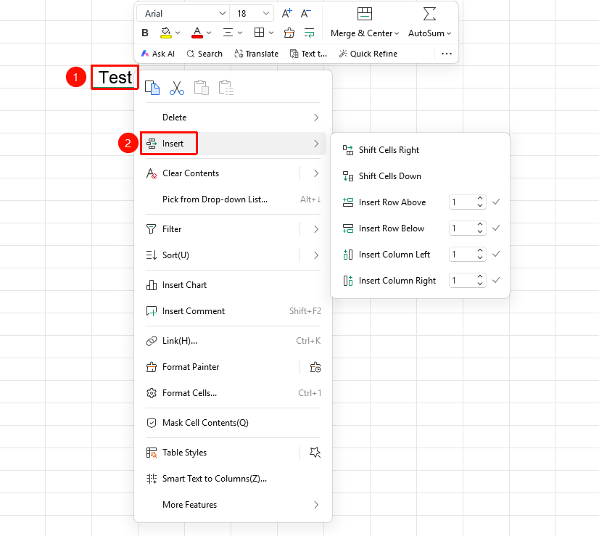
Task: Select Shift Cells Right option
Action: tap(420, 150)
